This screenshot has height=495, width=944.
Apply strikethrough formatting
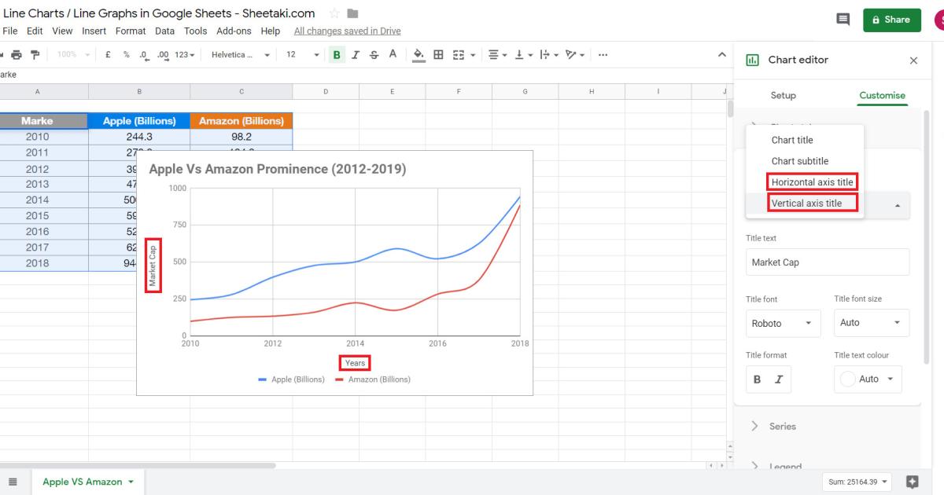[x=373, y=54]
